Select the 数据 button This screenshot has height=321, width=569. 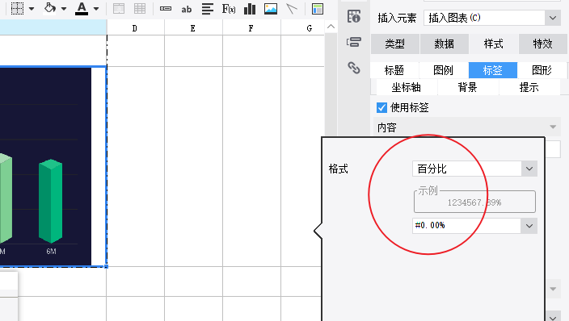pos(445,44)
